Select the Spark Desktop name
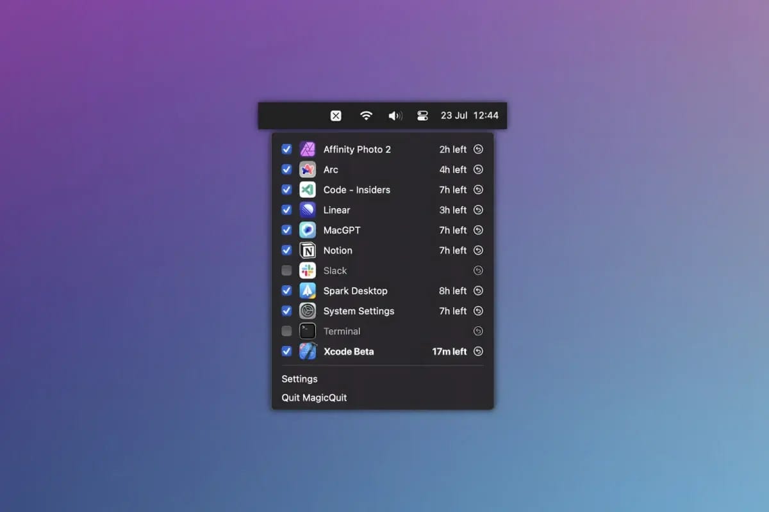Screen dimensions: 769x512 (x=355, y=291)
